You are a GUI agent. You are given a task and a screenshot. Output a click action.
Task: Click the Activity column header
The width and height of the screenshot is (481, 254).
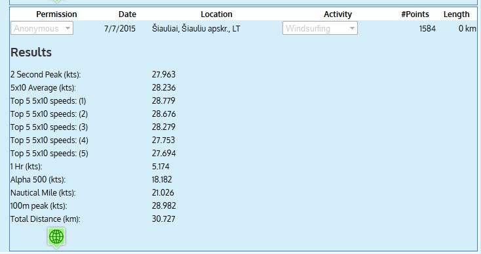337,14
